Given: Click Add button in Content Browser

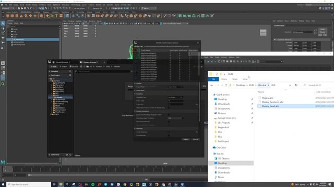Looking at the screenshot, I should 53,66.
